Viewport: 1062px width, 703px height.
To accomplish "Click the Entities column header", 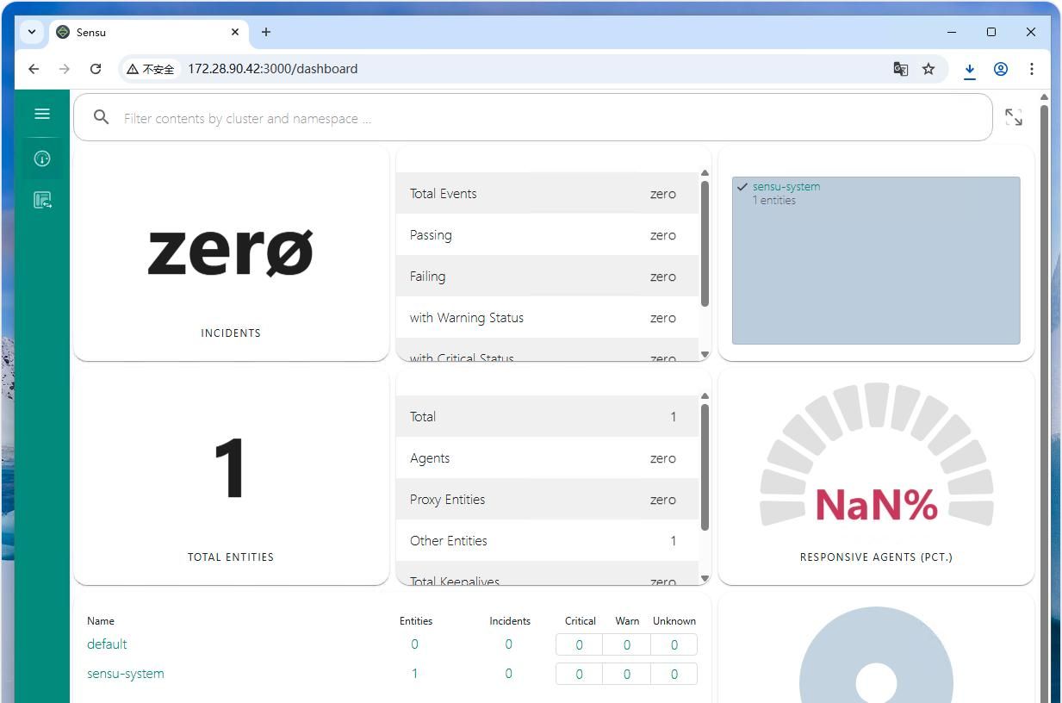I will (416, 620).
